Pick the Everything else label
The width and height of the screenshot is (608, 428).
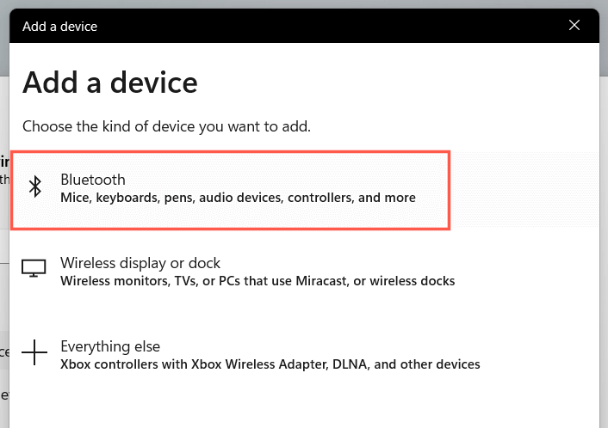pos(110,346)
